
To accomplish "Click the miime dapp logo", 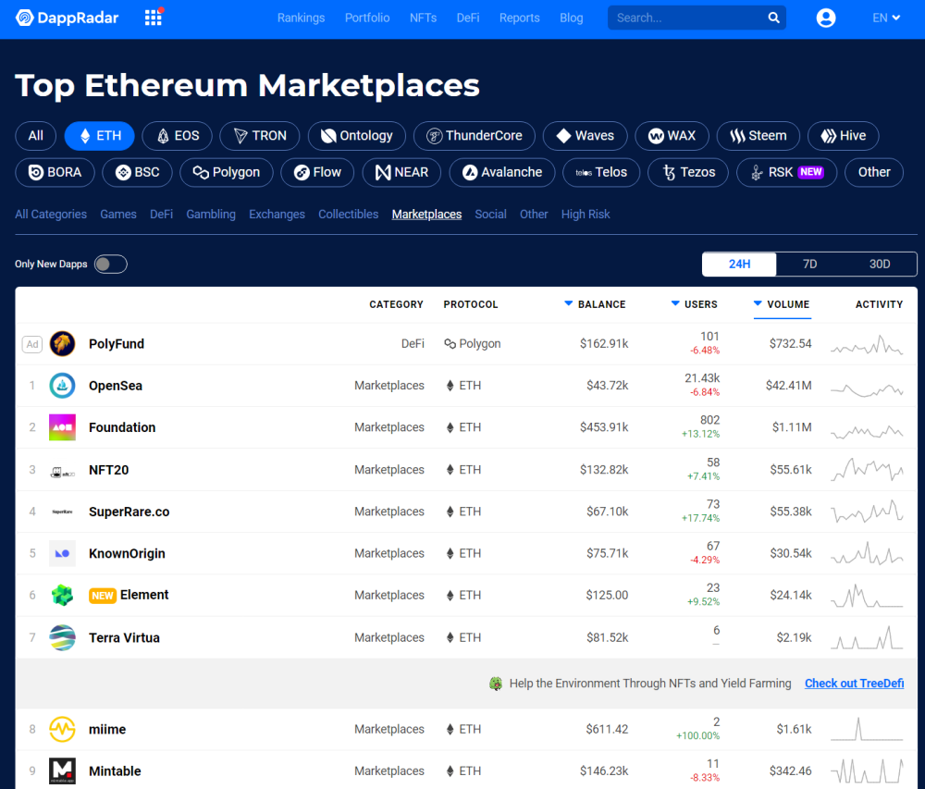I will pos(62,730).
